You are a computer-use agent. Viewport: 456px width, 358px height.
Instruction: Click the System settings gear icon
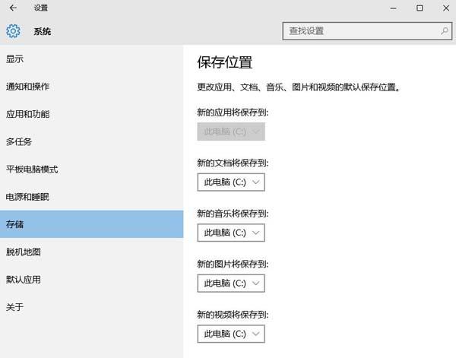click(x=13, y=31)
